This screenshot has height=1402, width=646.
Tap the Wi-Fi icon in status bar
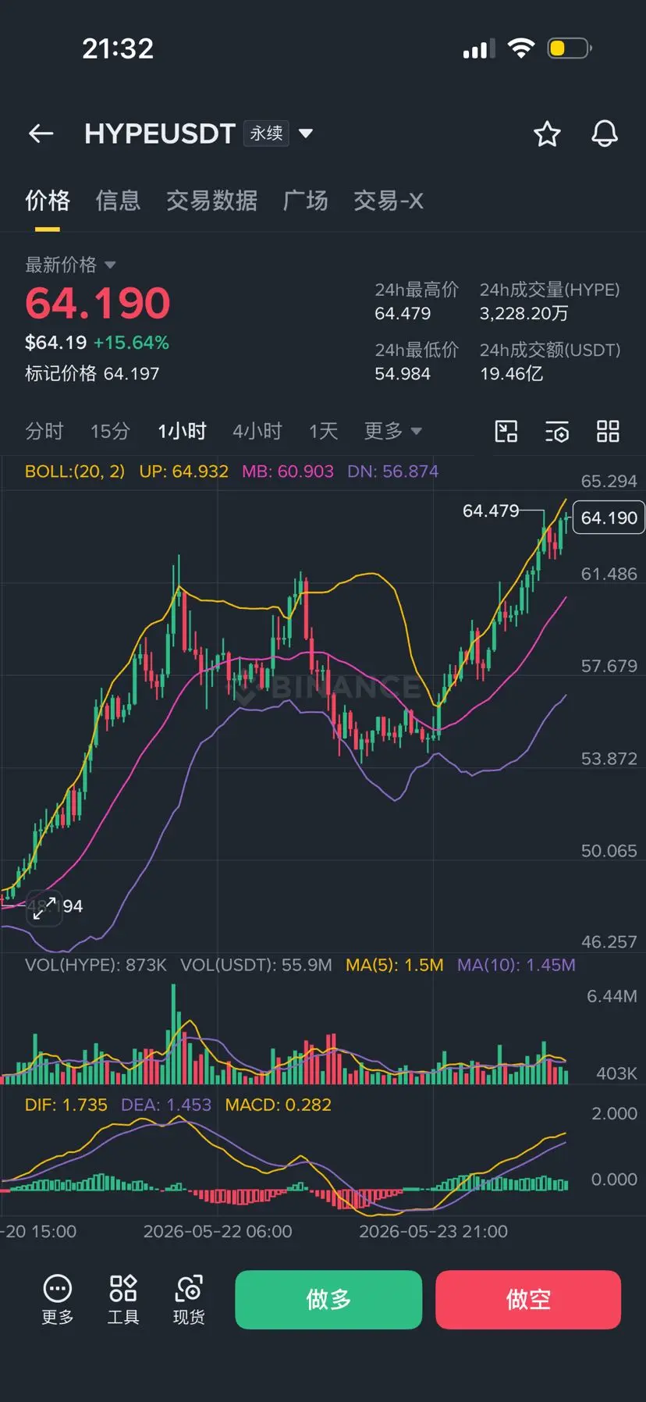521,48
